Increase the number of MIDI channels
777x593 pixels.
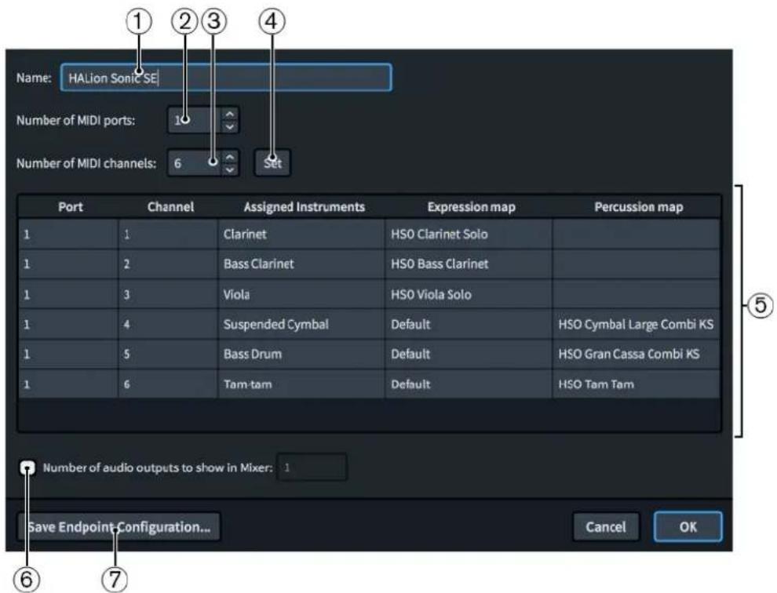click(229, 157)
